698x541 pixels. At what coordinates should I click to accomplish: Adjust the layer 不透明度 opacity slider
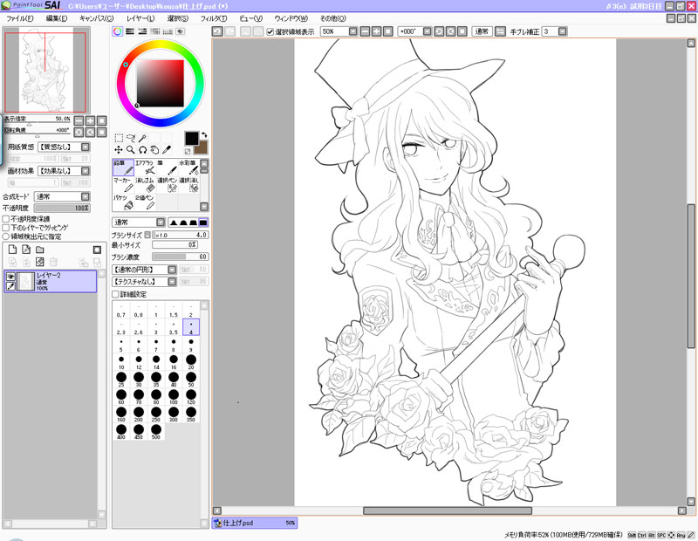62,208
